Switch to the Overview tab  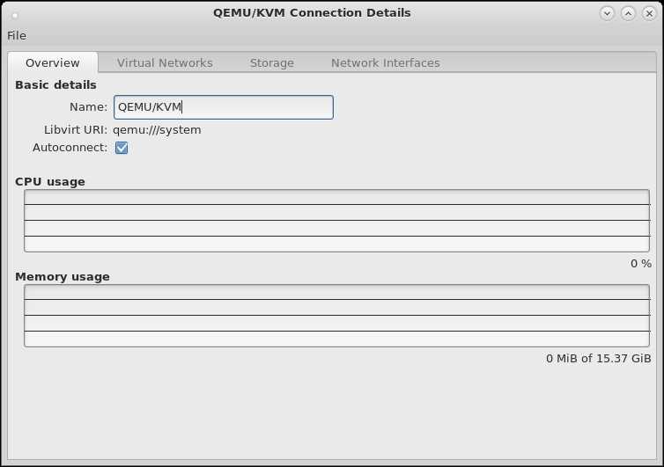53,62
